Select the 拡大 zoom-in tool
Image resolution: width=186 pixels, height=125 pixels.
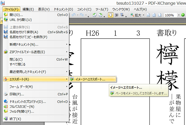tap(136, 15)
